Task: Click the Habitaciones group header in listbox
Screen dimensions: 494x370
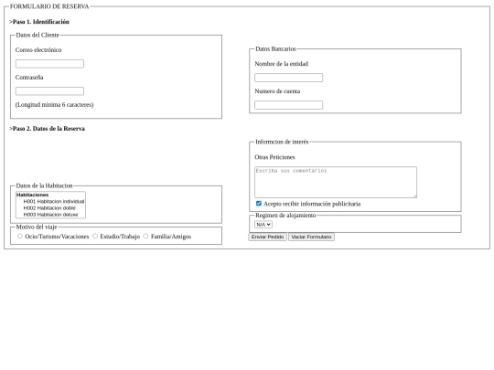Action: click(32, 195)
